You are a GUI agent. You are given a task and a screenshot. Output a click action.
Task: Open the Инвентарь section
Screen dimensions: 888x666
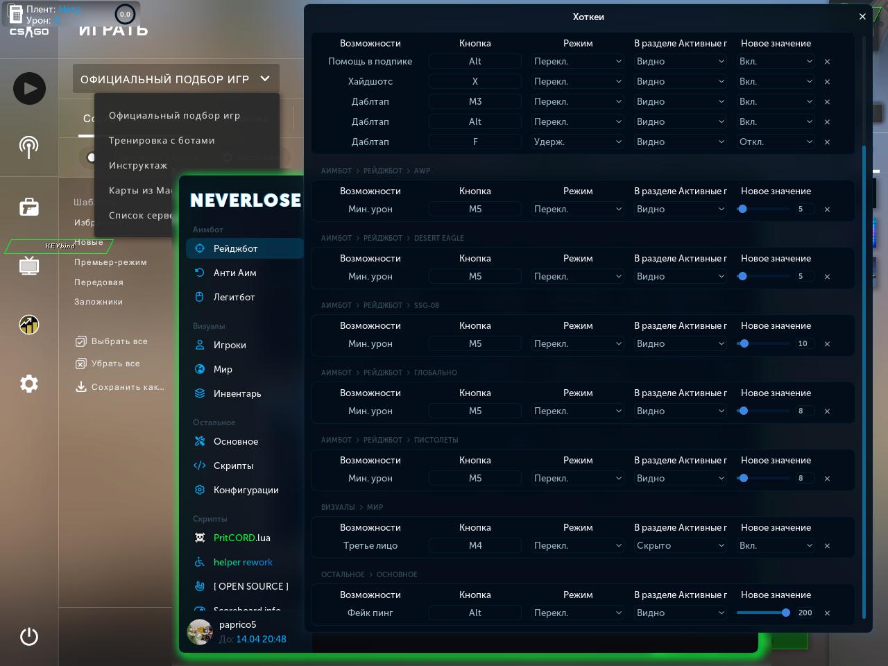(237, 393)
